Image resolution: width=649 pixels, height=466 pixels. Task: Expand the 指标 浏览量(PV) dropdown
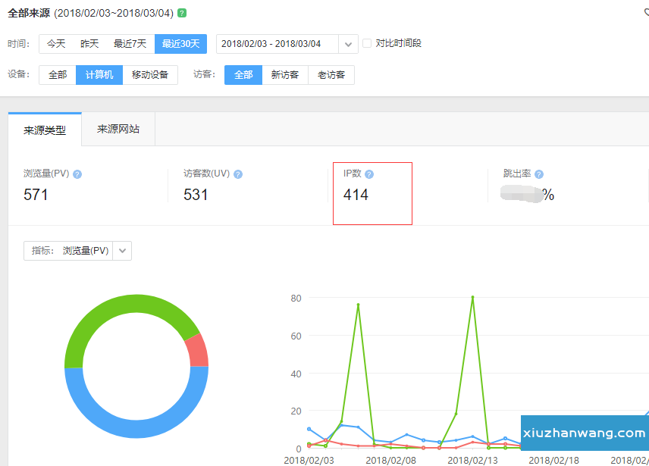pos(122,251)
